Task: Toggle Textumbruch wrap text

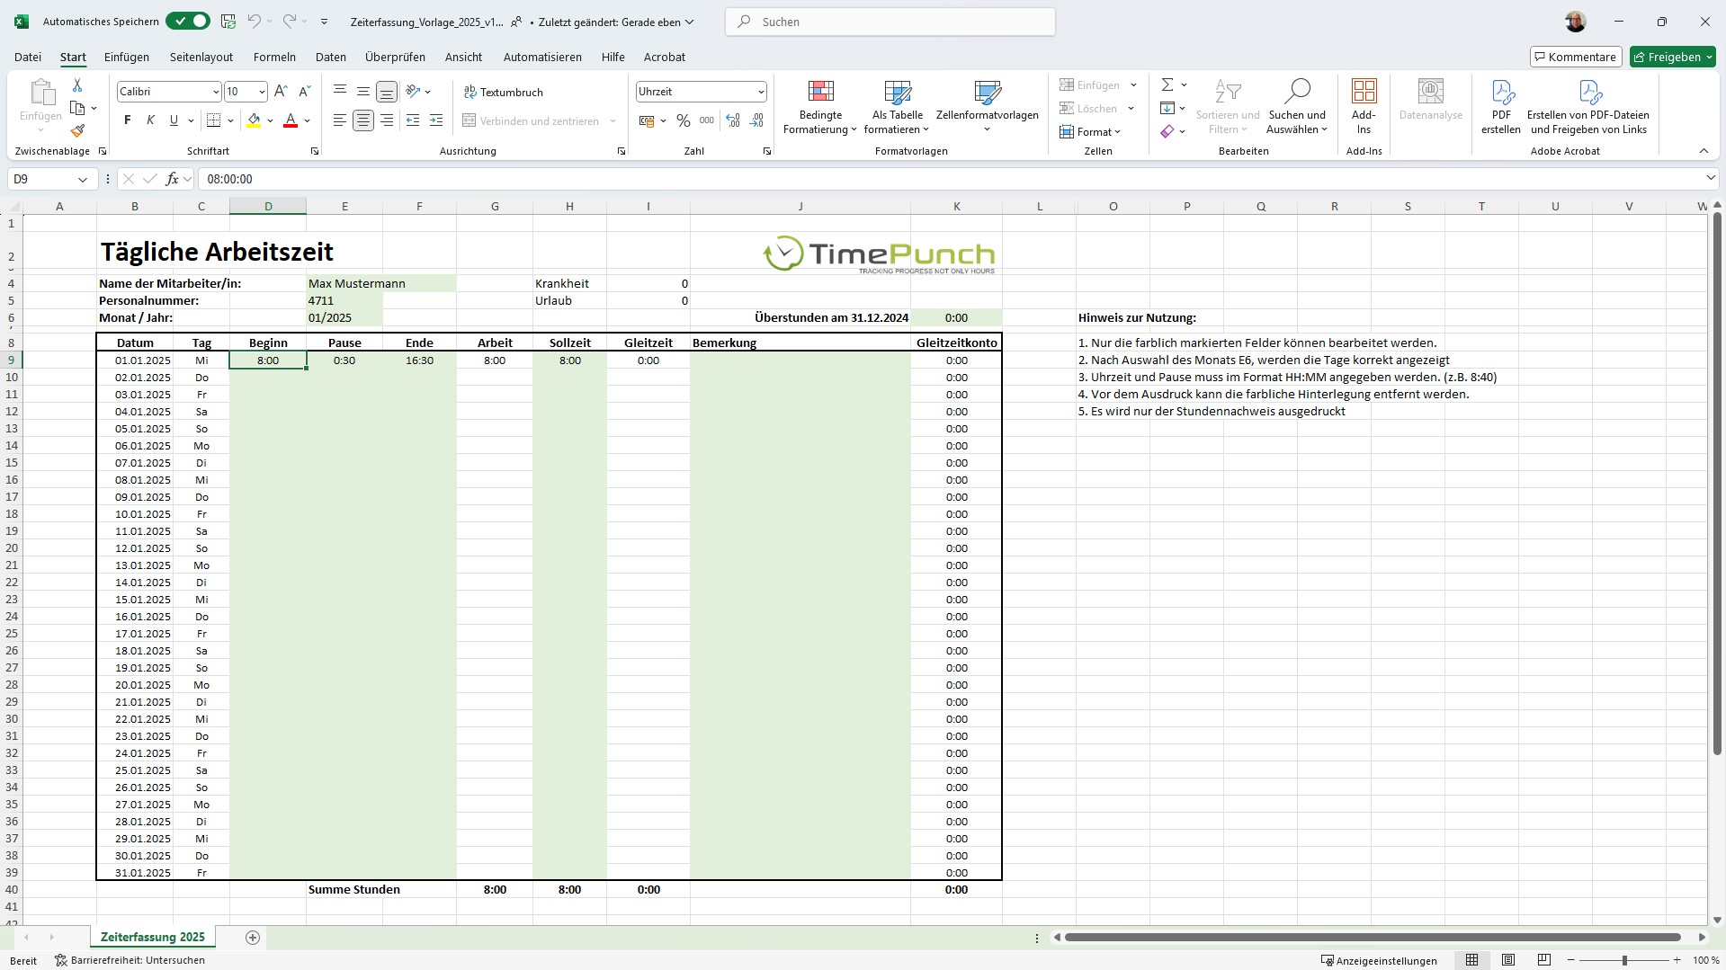Action: 504,92
